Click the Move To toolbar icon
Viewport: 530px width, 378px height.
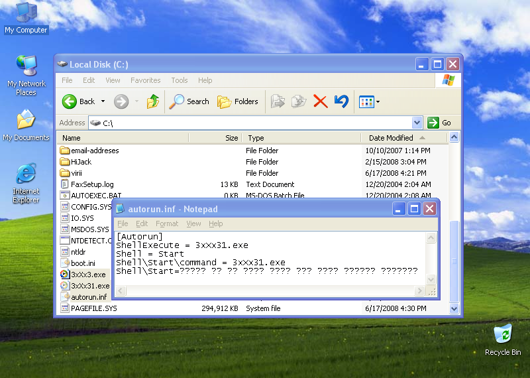[x=278, y=101]
